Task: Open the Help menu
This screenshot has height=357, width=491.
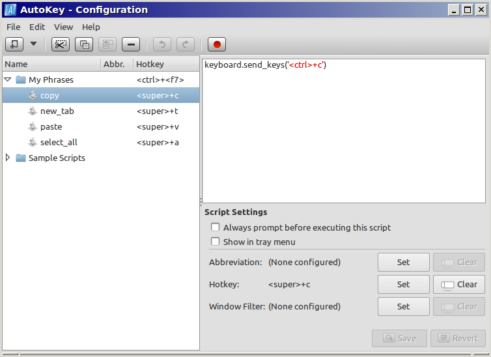Action: coord(91,27)
